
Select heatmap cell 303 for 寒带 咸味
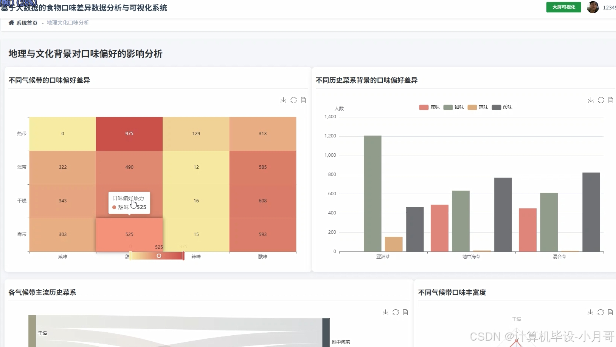63,234
